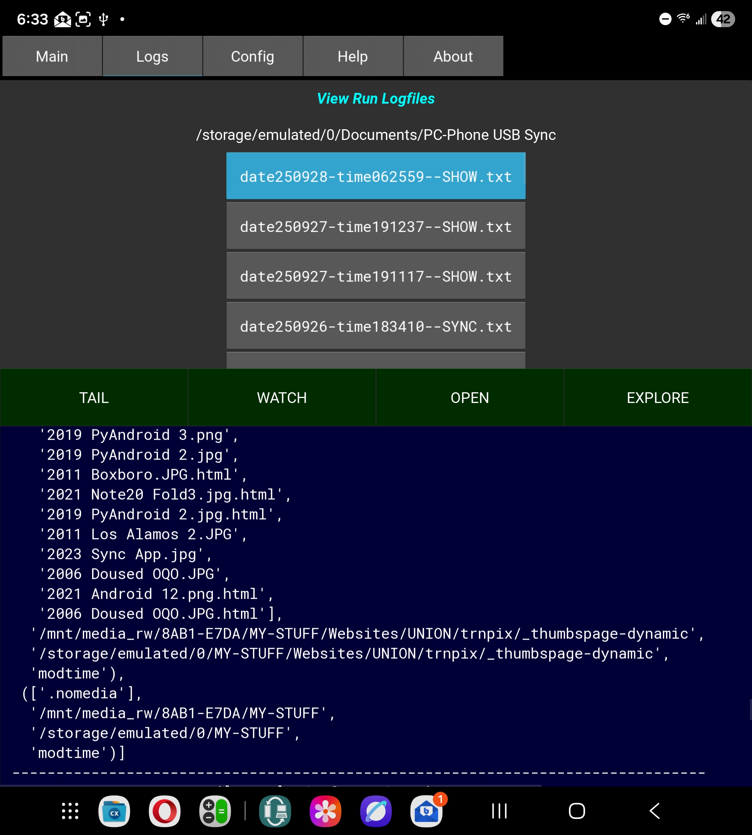Open the apps grid drawer icon
The width and height of the screenshot is (752, 835).
pos(70,811)
